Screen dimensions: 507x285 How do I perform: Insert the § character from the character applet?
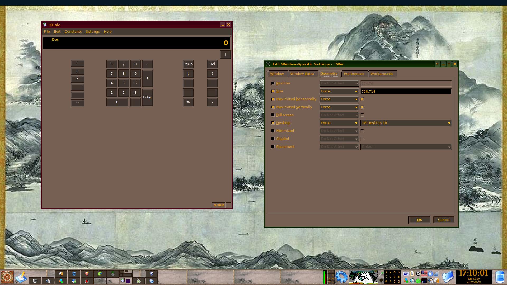pos(390,281)
